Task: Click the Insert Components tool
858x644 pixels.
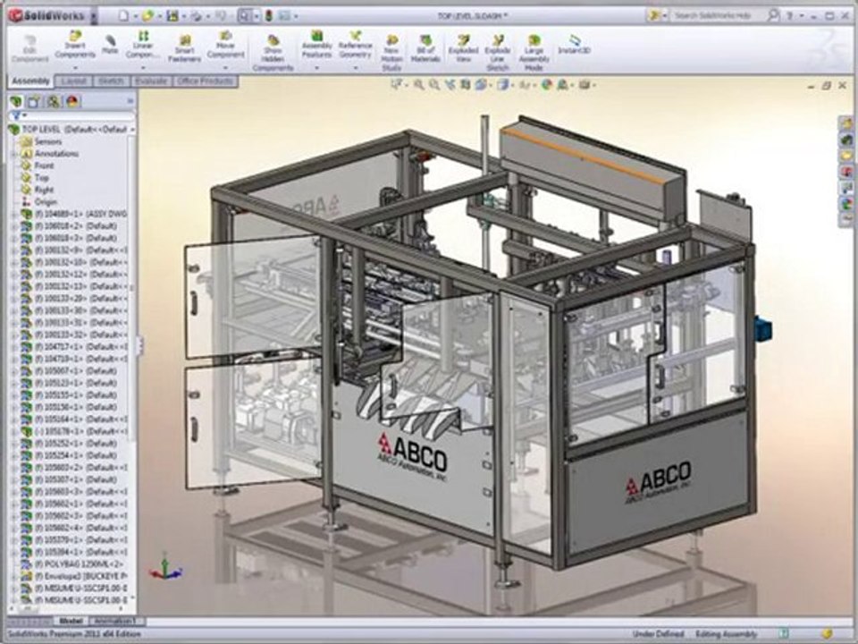Action: [x=75, y=45]
